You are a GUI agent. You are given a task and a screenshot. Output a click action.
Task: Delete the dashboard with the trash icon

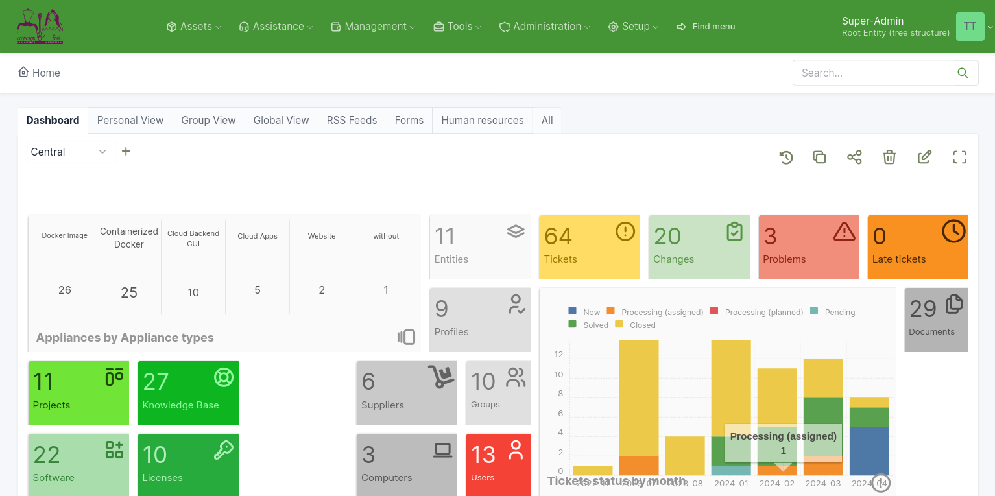point(889,157)
